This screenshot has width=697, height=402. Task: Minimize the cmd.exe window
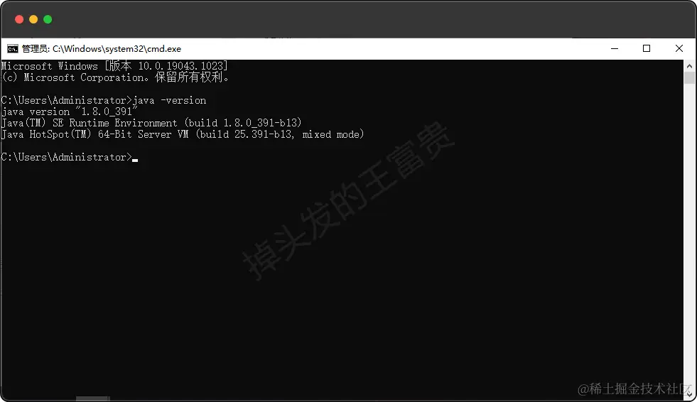615,48
